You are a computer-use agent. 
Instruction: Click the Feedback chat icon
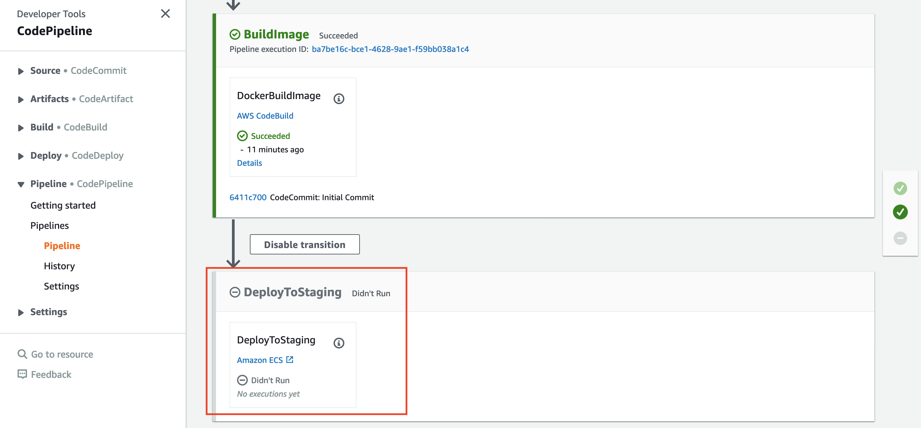22,374
